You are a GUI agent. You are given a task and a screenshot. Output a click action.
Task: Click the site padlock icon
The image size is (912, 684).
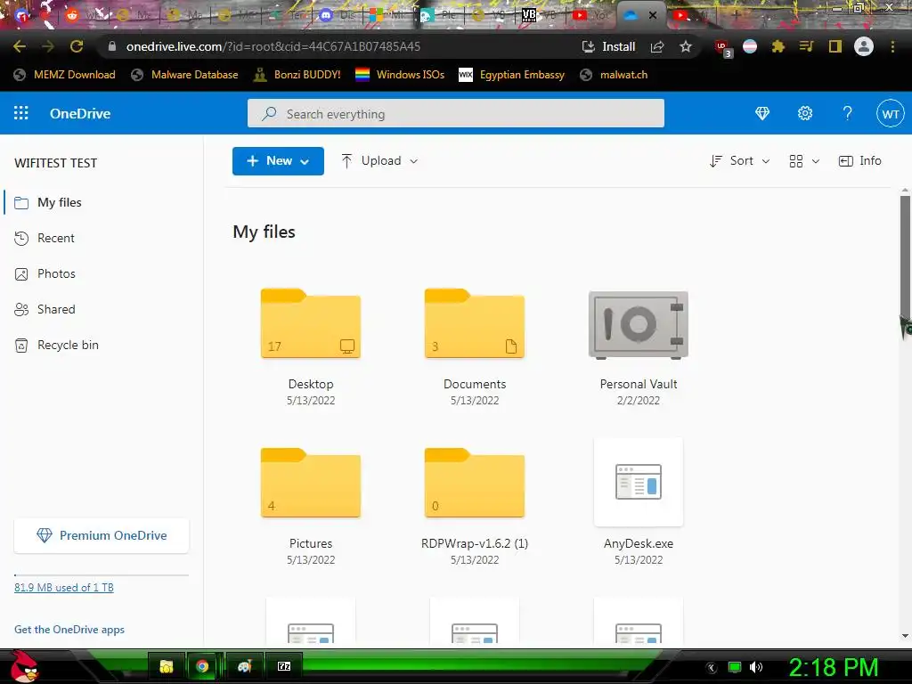112,46
